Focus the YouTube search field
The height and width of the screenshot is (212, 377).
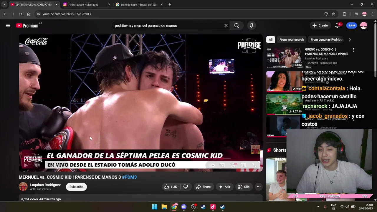pos(168,26)
